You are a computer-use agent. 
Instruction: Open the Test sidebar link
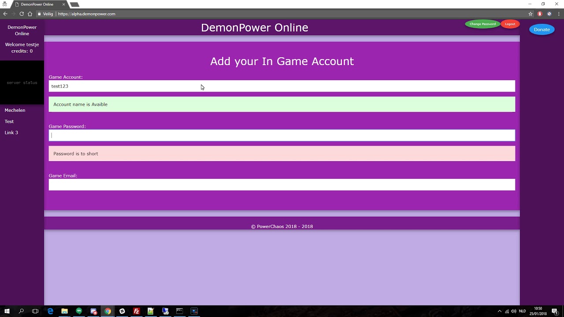[9, 122]
